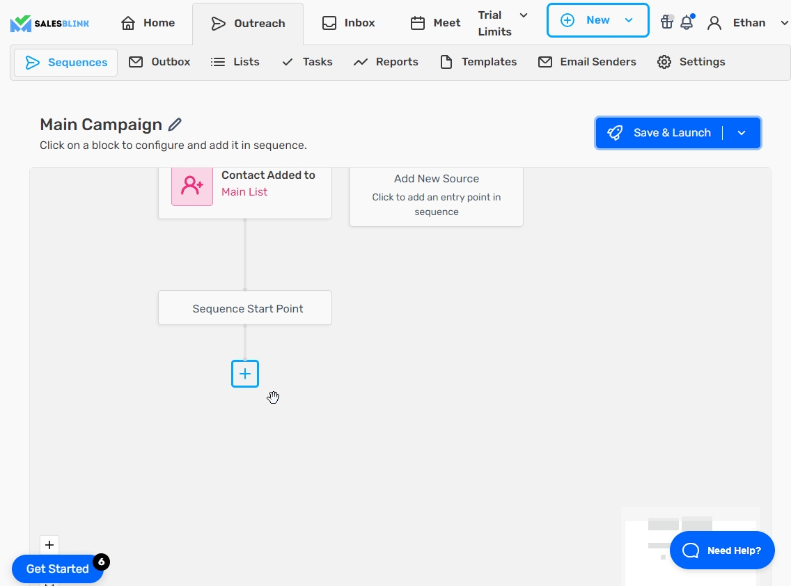Open the notifications bell
Viewport: 791px width, 586px height.
click(687, 22)
